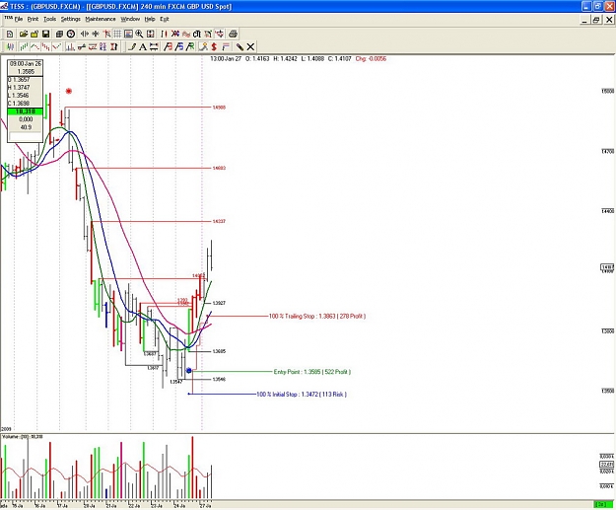Click the red zigzag line chart icon

(57, 47)
